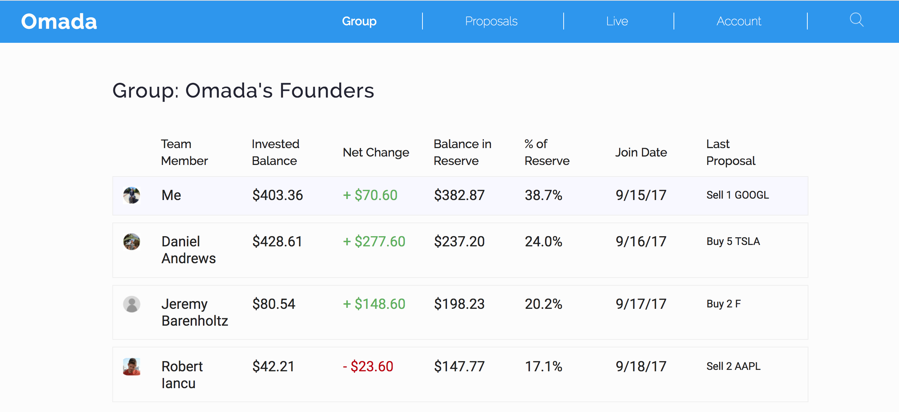Viewport: 899px width, 412px height.
Task: Click the Net Change column header
Action: click(x=376, y=152)
